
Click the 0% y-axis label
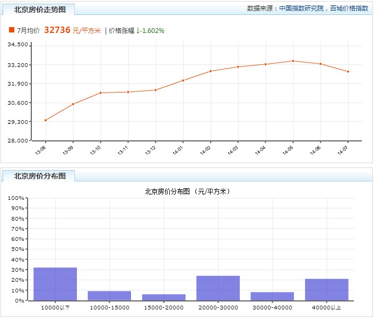[x=19, y=300]
